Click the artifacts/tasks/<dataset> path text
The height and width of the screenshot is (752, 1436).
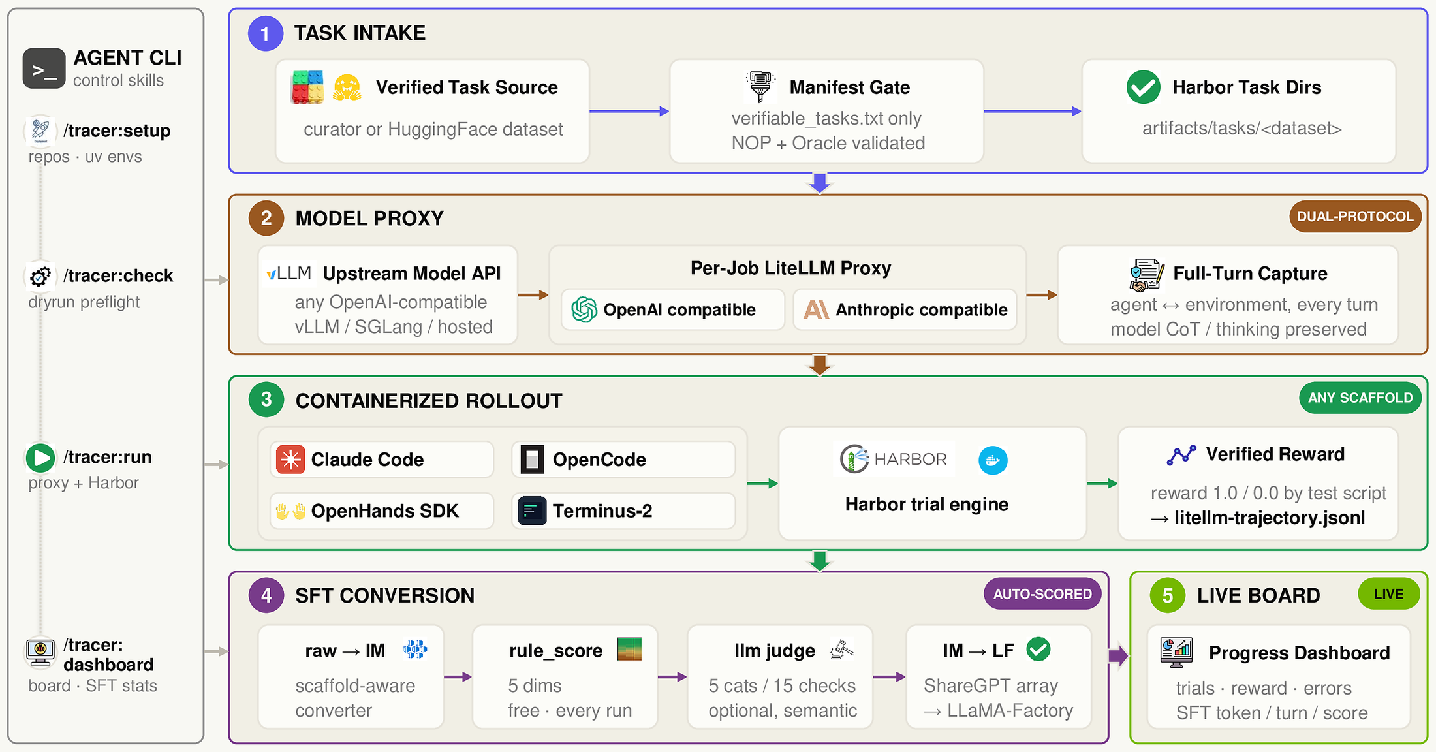1241,128
